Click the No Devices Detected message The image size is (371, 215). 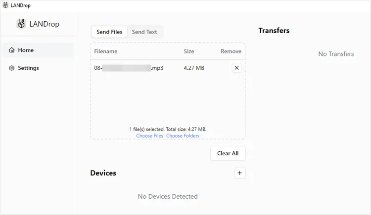(x=168, y=196)
